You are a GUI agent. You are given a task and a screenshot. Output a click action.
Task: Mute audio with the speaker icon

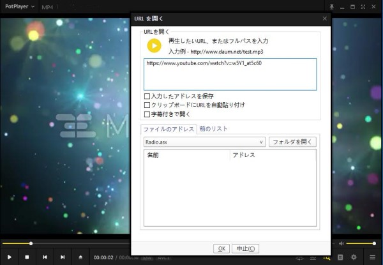[342, 243]
